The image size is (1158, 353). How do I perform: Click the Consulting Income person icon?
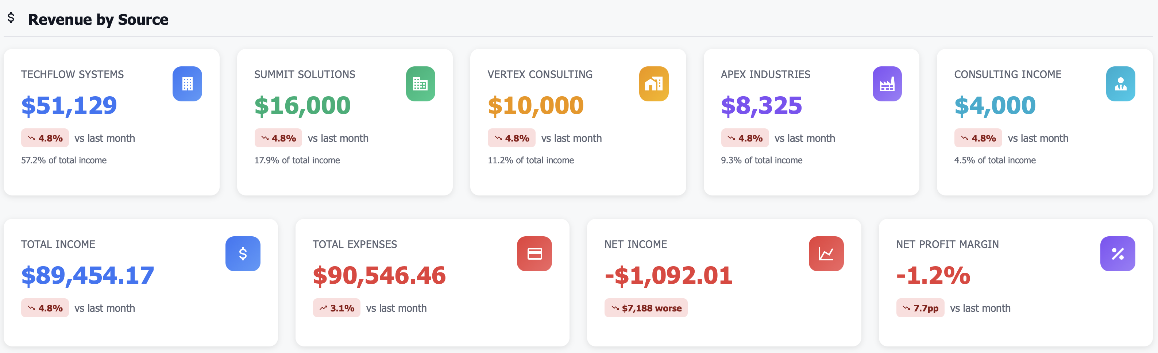coord(1120,84)
